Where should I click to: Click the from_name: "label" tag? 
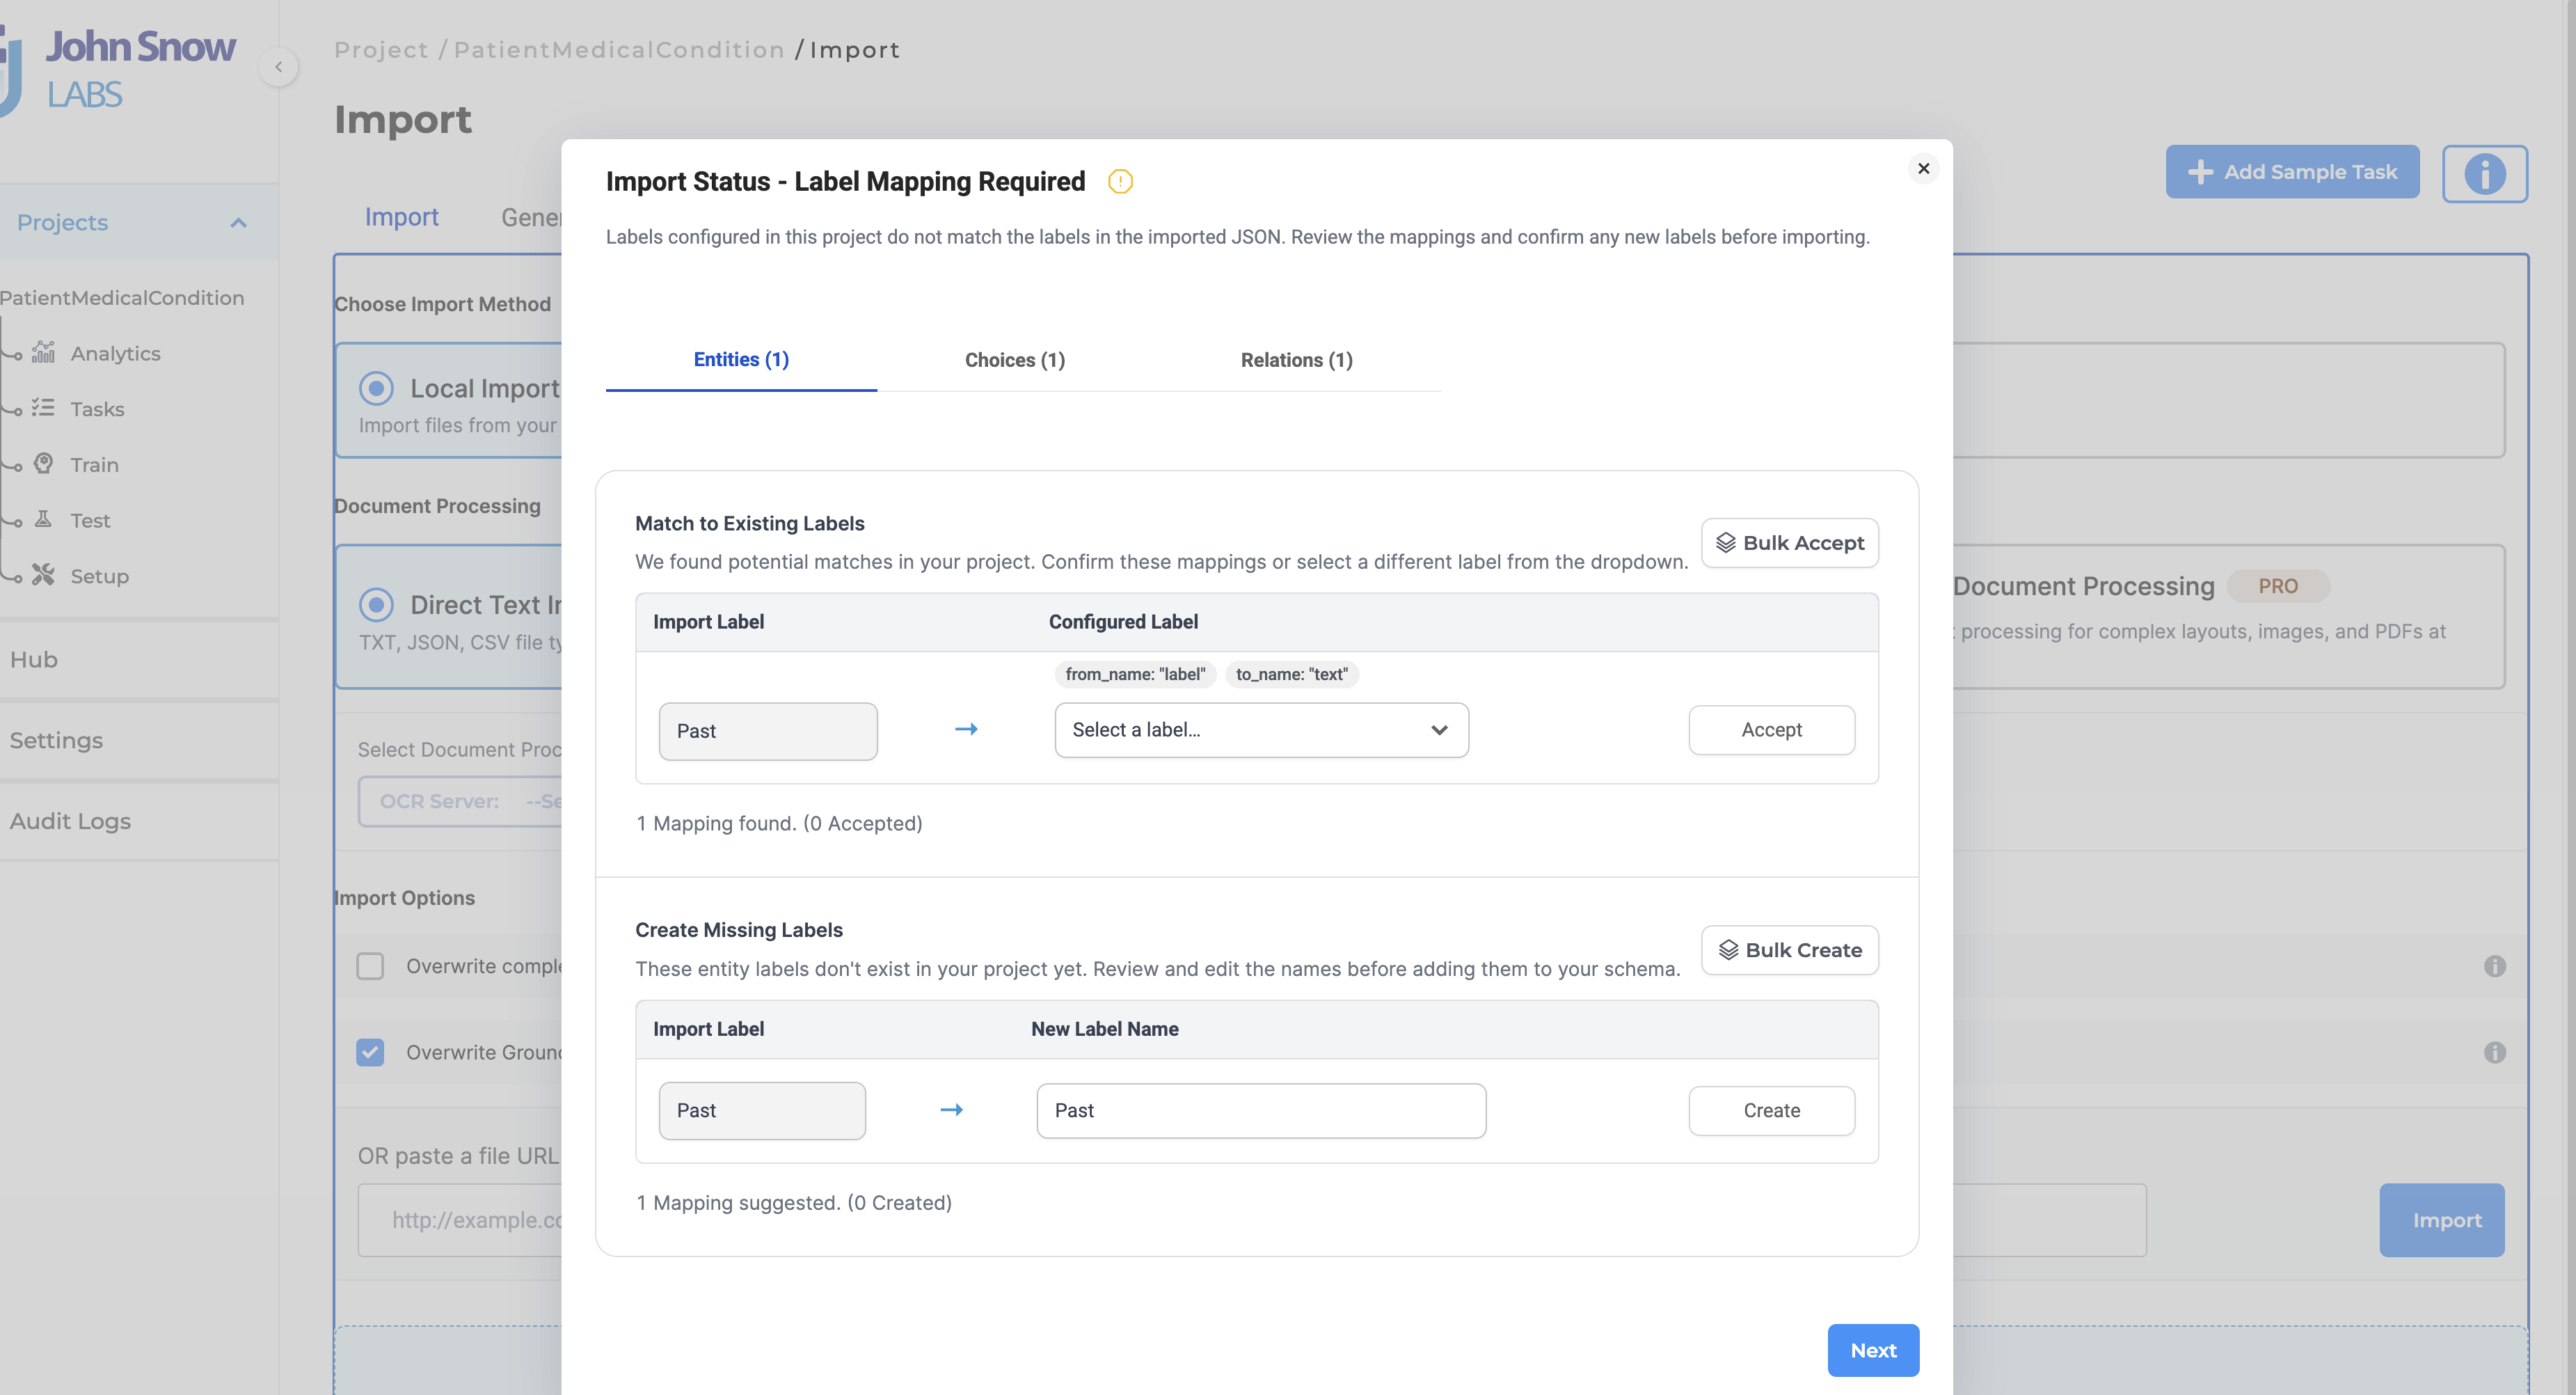coord(1135,675)
